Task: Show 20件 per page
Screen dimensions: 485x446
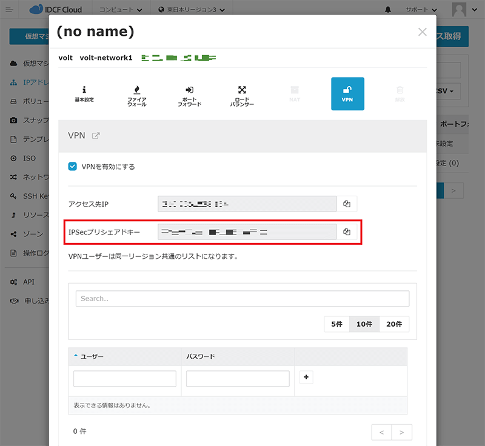Action: (394, 324)
